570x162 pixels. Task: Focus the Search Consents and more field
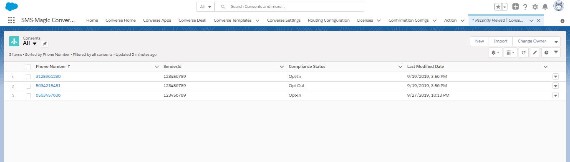(x=289, y=7)
